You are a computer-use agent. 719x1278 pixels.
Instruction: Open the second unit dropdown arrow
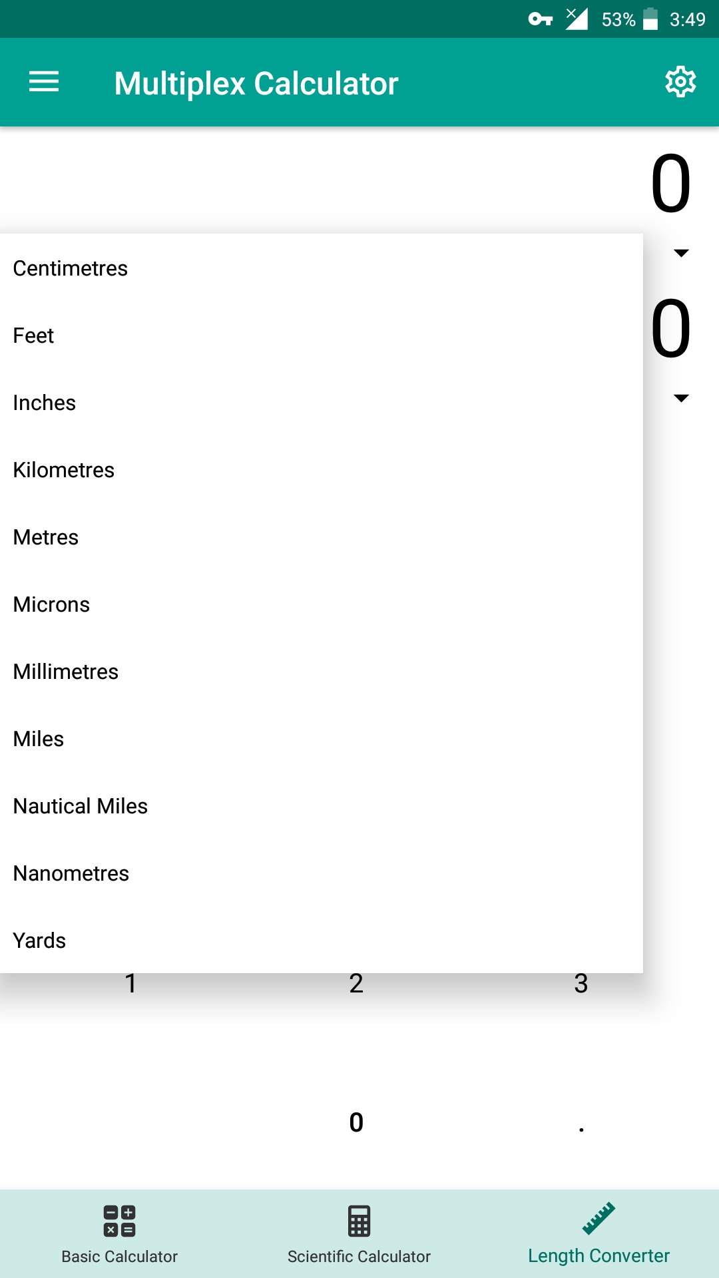pyautogui.click(x=681, y=397)
